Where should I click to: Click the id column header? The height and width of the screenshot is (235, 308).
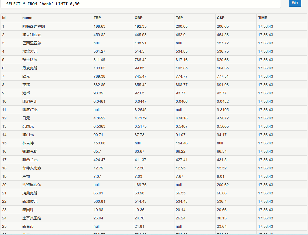tap(4, 18)
